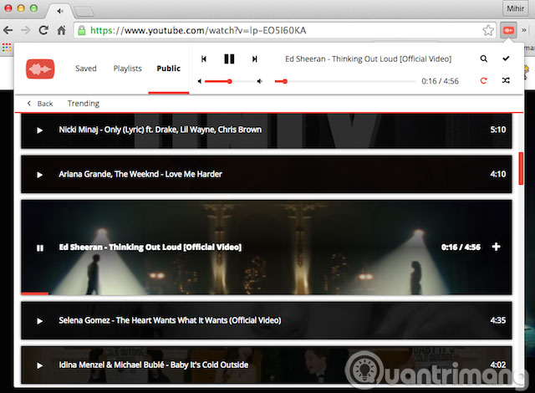Click the YouTube URL address bar

point(284,30)
